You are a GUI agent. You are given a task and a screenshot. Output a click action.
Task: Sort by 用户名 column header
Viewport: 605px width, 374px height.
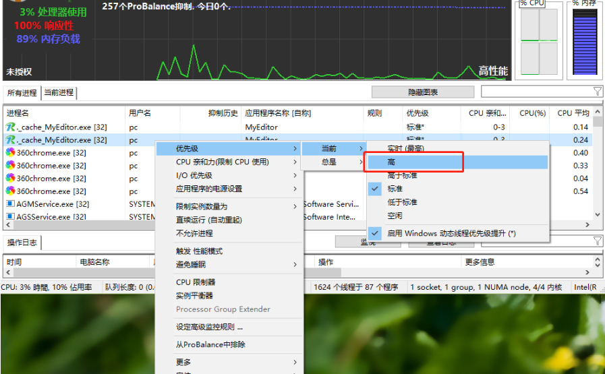(152, 113)
